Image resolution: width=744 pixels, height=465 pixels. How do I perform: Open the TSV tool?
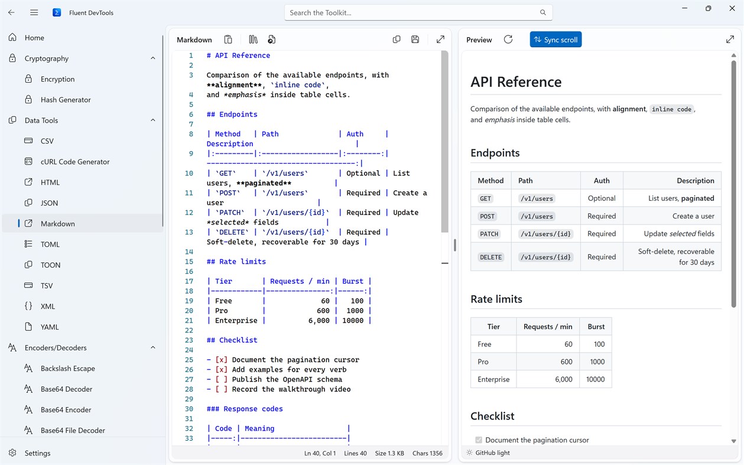pos(82,286)
